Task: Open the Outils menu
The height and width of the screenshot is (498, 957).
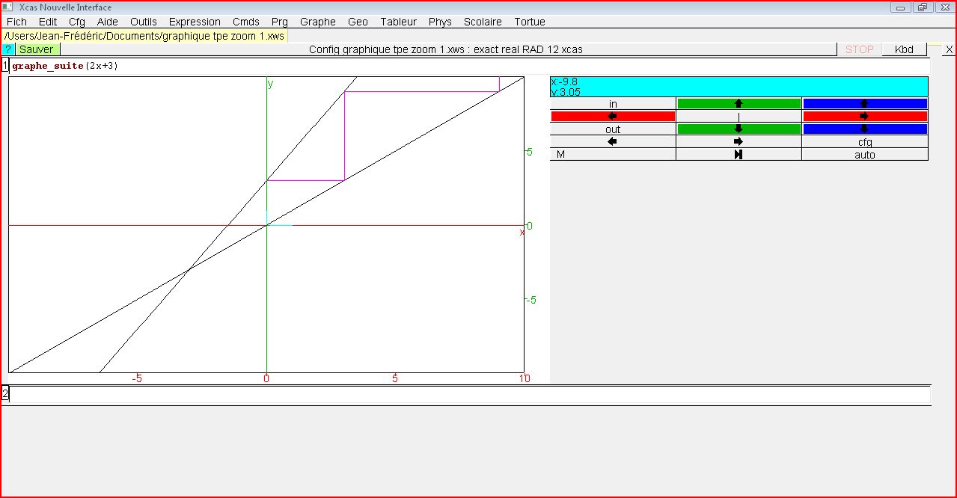Action: (144, 22)
